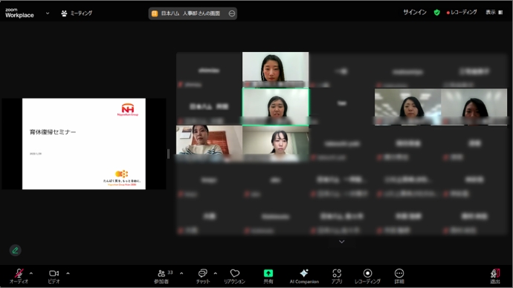Open shared screen options ellipsis
The width and height of the screenshot is (513, 288).
232,13
